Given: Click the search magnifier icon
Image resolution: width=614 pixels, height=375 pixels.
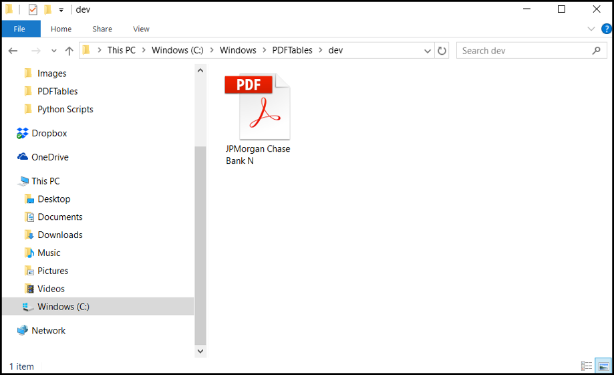Looking at the screenshot, I should click(x=596, y=51).
